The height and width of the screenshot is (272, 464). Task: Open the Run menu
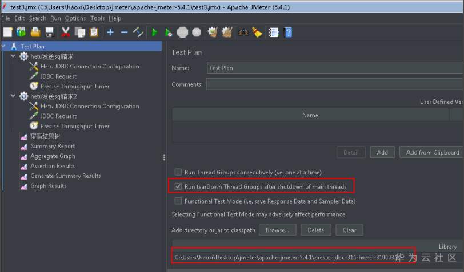pos(55,18)
